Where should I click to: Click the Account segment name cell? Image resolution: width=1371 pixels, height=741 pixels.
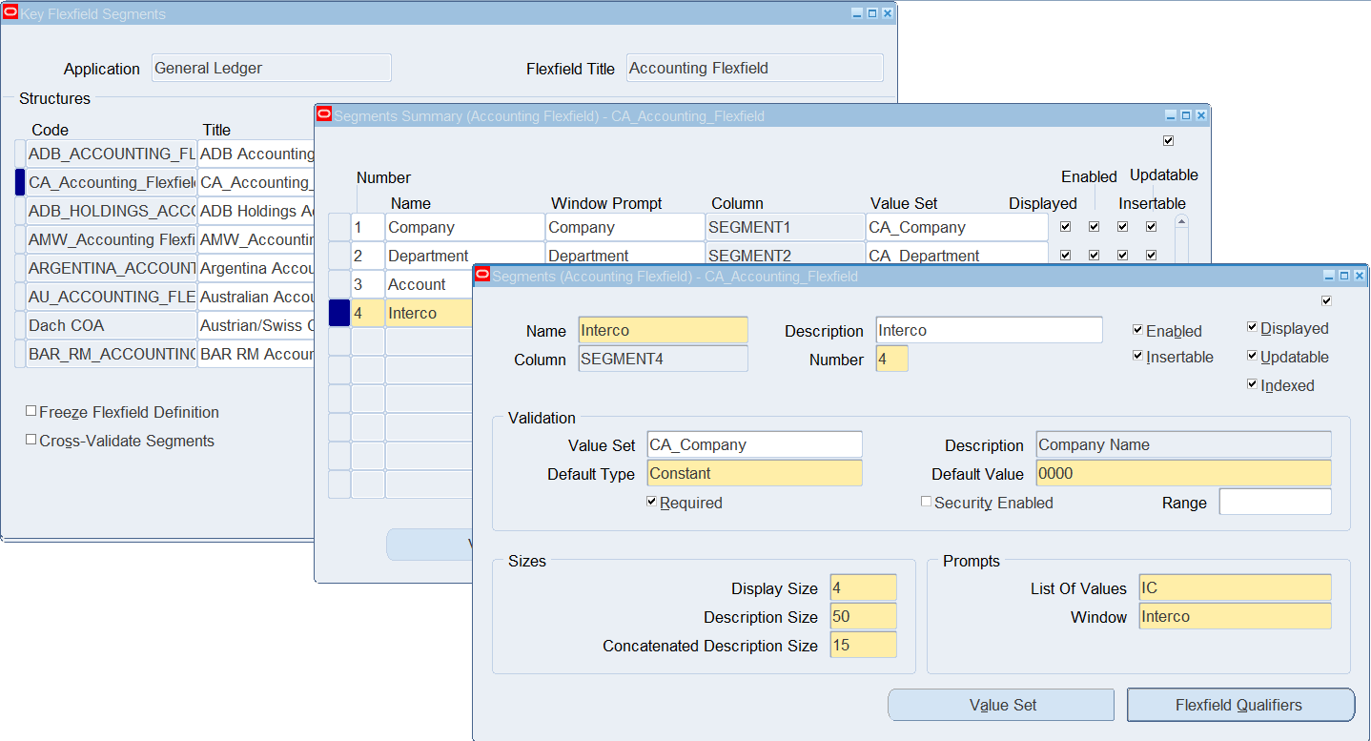click(429, 284)
